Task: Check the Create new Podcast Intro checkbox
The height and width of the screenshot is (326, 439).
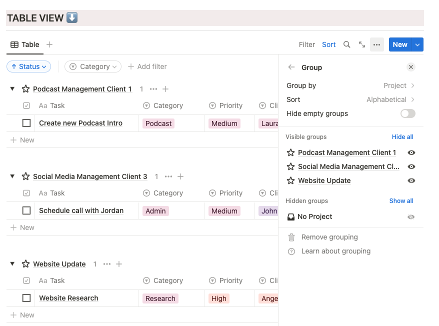Action: pos(26,123)
